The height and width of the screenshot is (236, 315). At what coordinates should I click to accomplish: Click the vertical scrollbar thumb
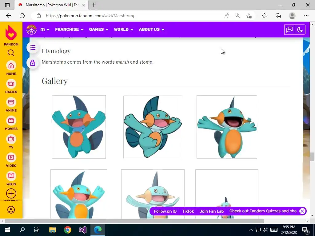click(x=312, y=157)
